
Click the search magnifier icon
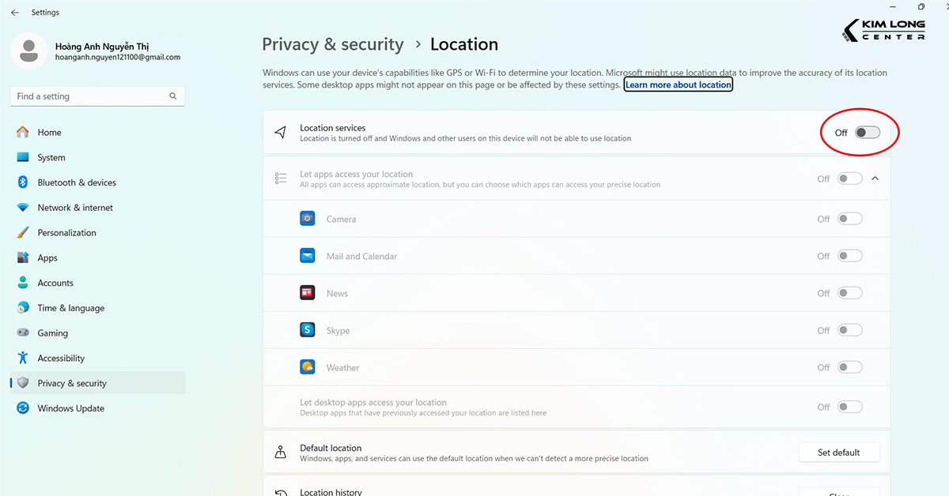(173, 96)
